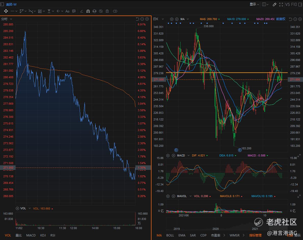Toggle the left sidebar panel icon
The width and height of the screenshot is (303, 240).
tap(2, 4)
